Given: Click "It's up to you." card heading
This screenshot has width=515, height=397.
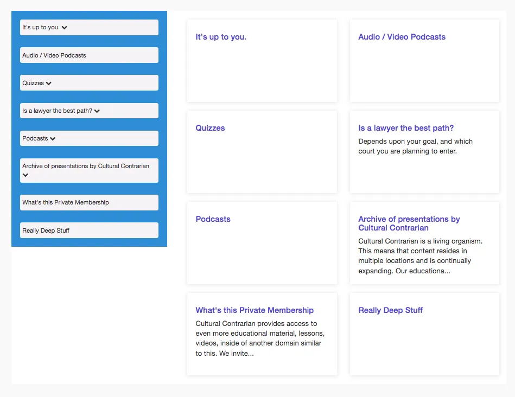Looking at the screenshot, I should 221,37.
